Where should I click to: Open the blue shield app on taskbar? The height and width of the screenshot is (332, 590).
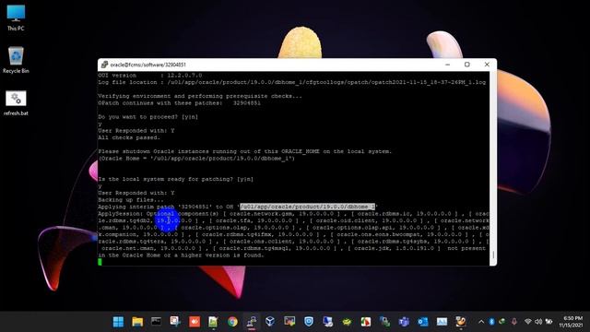(309, 322)
